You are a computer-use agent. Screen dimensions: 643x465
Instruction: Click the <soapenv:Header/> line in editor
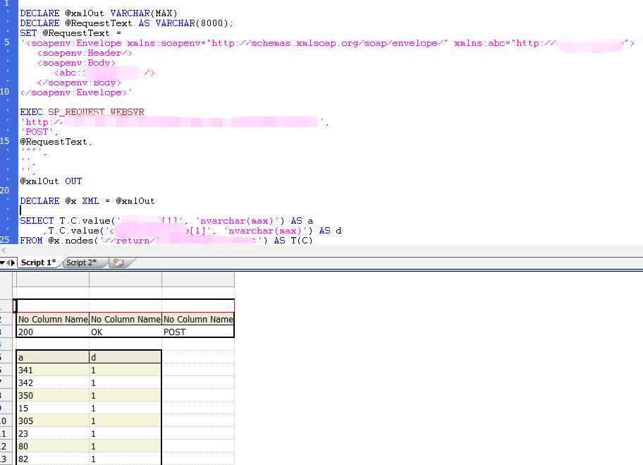click(x=85, y=53)
